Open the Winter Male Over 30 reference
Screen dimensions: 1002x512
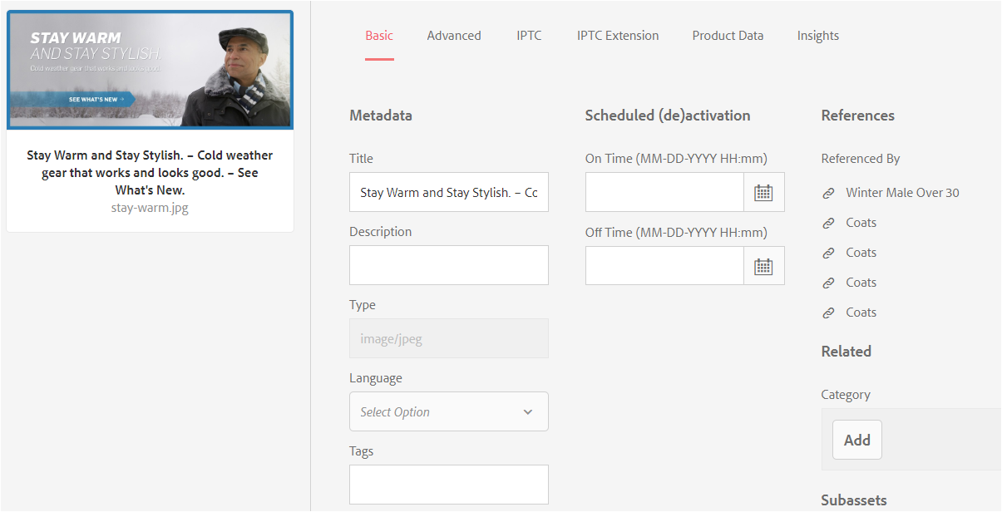click(902, 193)
